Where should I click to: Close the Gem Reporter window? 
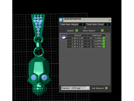tap(109, 20)
